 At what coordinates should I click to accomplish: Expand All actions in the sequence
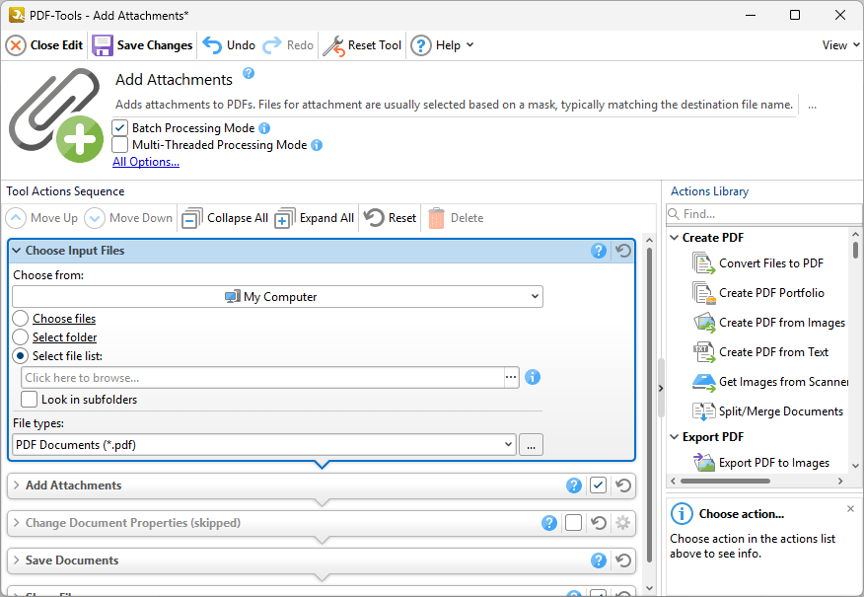[x=314, y=218]
